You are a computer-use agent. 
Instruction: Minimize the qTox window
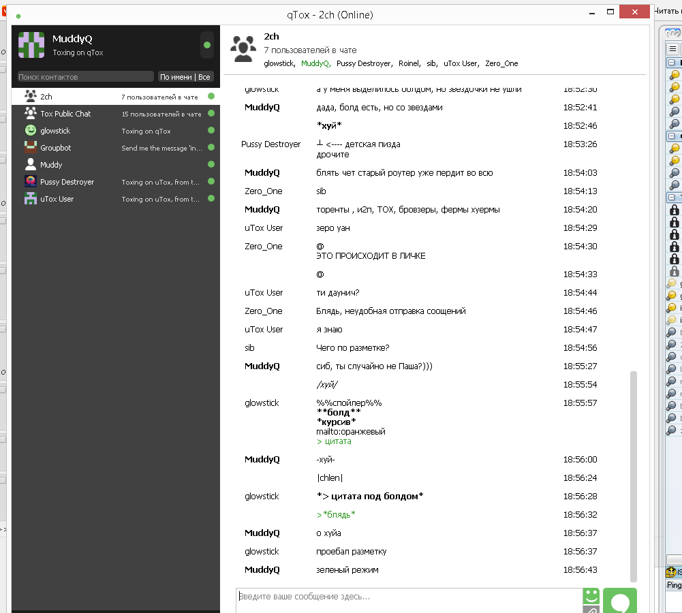tap(591, 13)
